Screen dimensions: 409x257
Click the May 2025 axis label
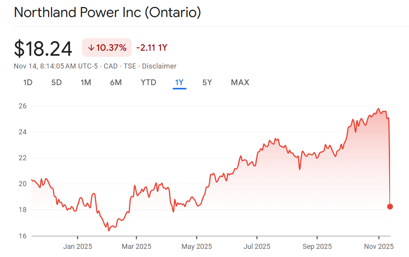pyautogui.click(x=197, y=246)
